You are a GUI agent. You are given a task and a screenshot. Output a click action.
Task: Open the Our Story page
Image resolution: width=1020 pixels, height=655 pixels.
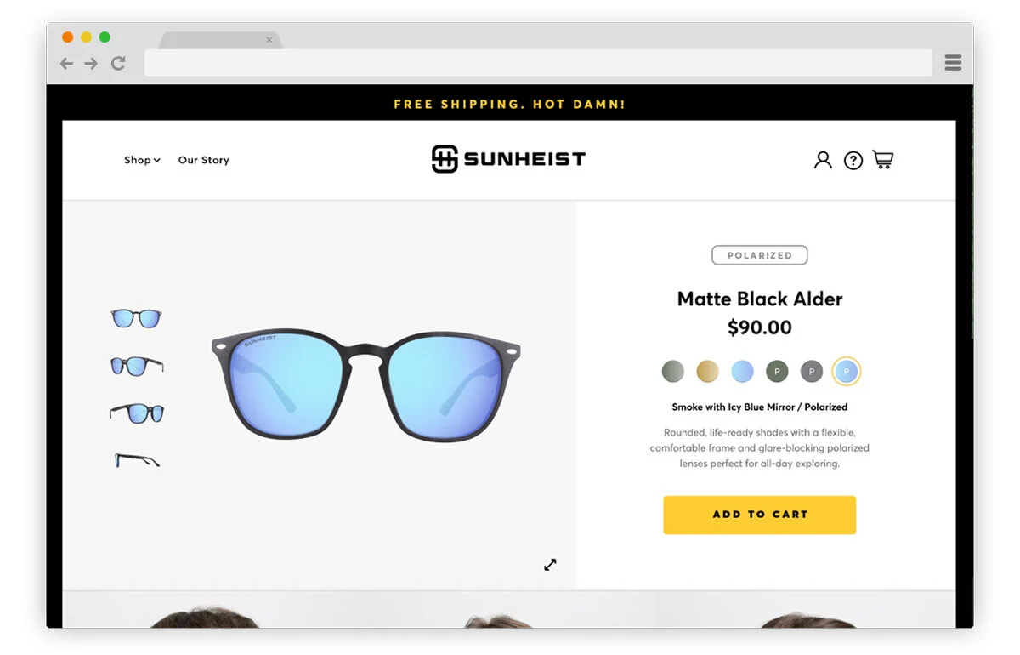point(204,160)
